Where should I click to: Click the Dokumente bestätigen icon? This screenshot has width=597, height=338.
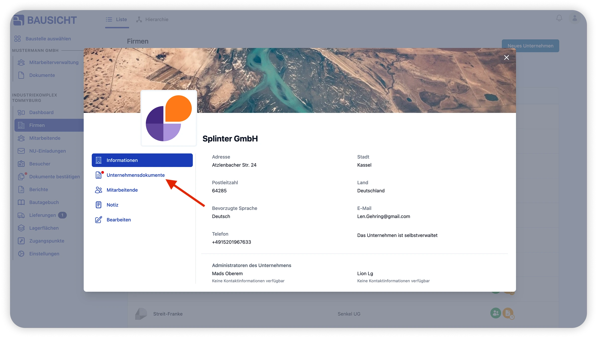pyautogui.click(x=22, y=177)
